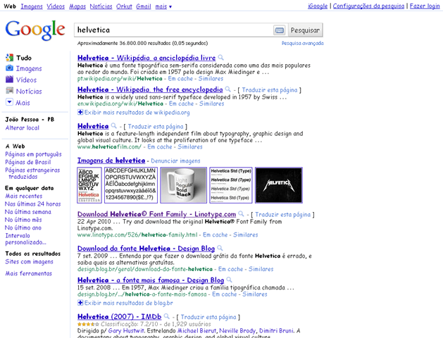This screenshot has width=443, height=338.
Task: Open Orkut in the top navigation bar
Action: pyautogui.click(x=124, y=6)
